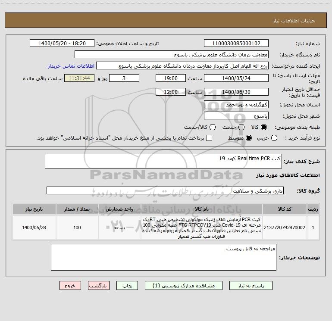Select the کالا/خدمت radio button
Viewport: 332px width, 321px height.
(213, 127)
